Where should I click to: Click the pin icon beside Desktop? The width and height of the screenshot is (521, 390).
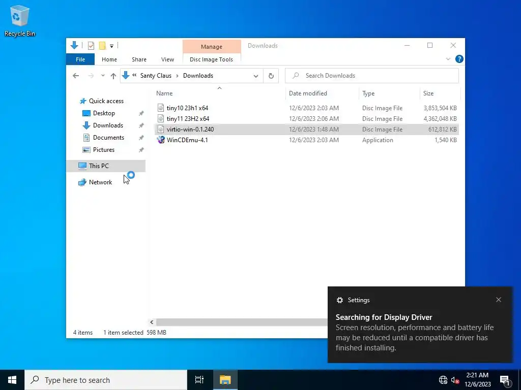141,113
